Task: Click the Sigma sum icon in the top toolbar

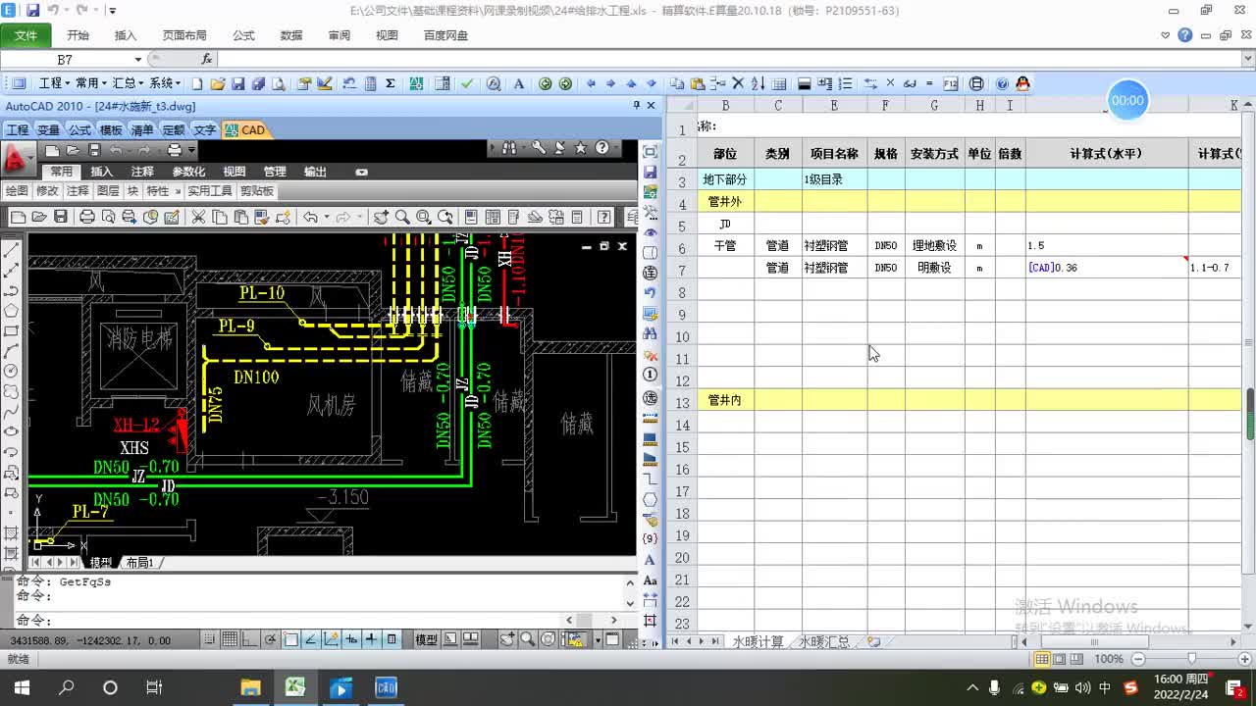Action: [391, 83]
